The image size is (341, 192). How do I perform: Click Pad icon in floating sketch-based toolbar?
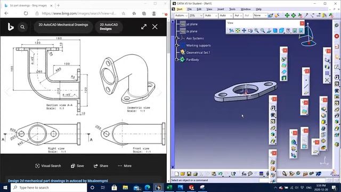(273, 108)
